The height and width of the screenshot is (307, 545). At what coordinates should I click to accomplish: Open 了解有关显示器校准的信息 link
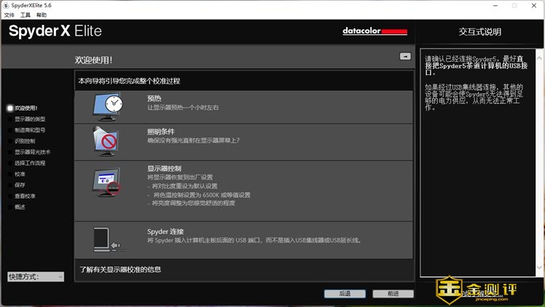120,270
